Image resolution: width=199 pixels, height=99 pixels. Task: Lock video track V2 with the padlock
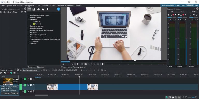click(34, 79)
